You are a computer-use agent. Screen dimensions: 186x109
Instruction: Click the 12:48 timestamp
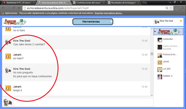tap(144, 41)
